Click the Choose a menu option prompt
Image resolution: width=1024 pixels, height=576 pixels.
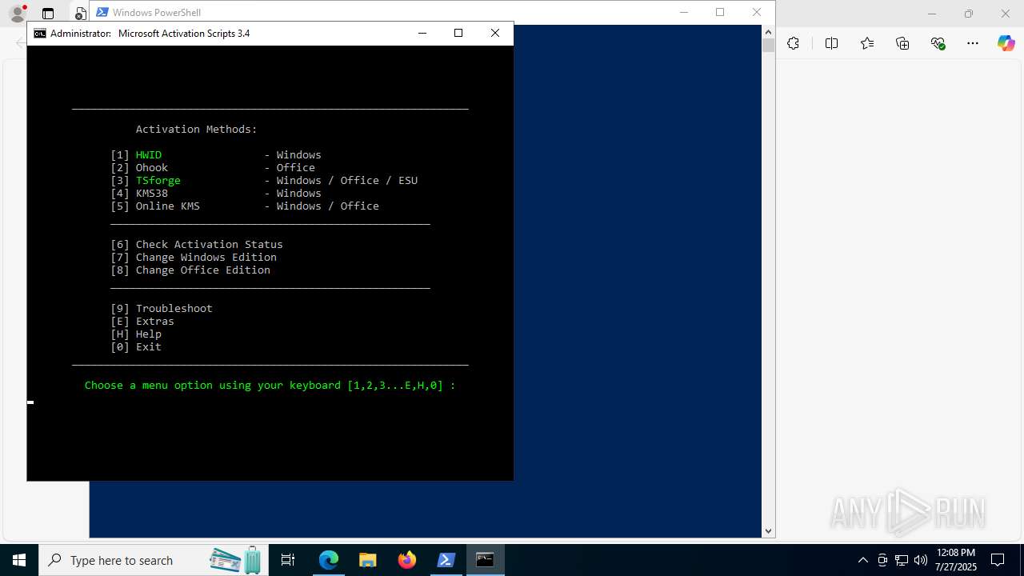coord(270,385)
